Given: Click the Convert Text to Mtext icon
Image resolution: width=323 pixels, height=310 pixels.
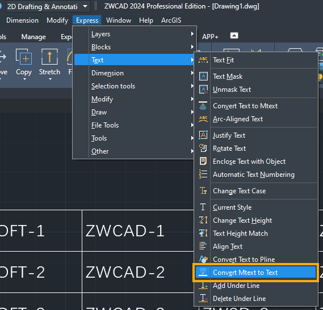Looking at the screenshot, I should [x=203, y=106].
